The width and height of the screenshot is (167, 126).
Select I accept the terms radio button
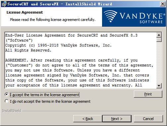(7, 94)
